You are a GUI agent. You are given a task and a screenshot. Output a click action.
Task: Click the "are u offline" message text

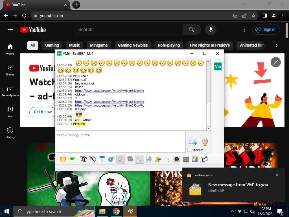click(83, 120)
